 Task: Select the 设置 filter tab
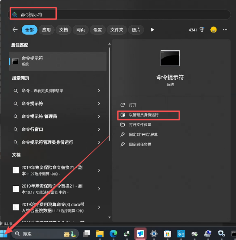pyautogui.click(x=98, y=30)
